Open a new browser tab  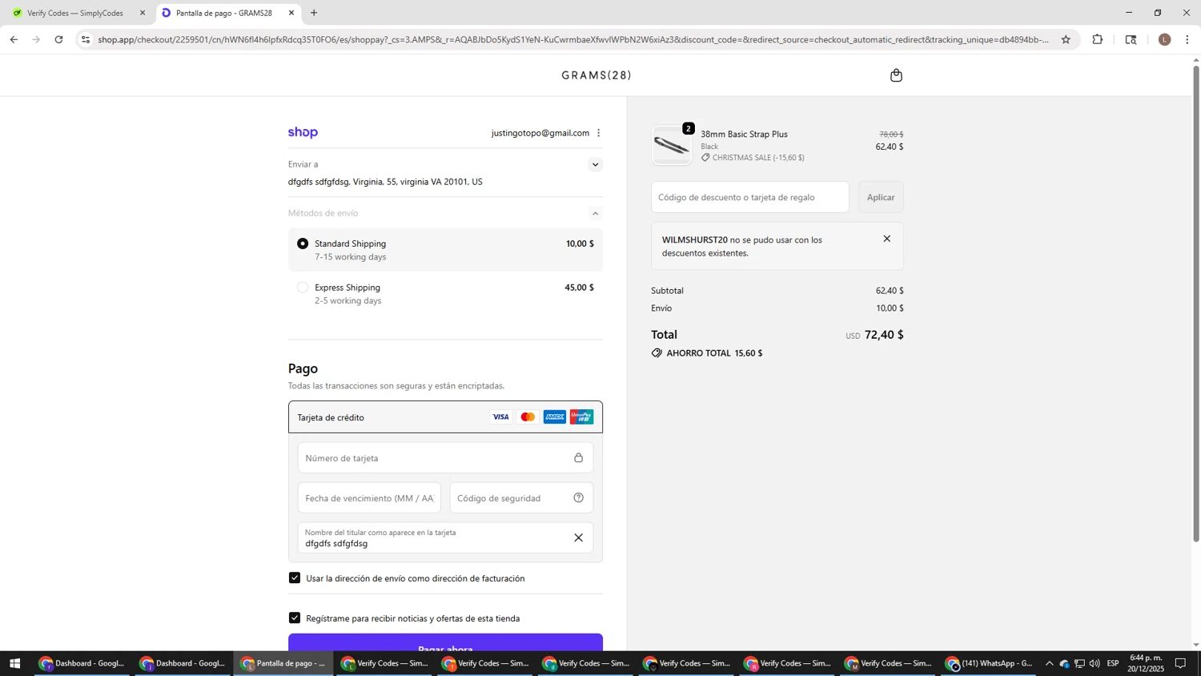point(314,13)
